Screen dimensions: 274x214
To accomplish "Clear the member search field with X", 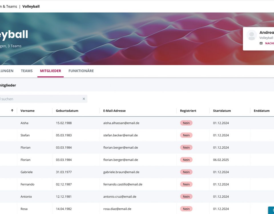I will pyautogui.click(x=84, y=99).
